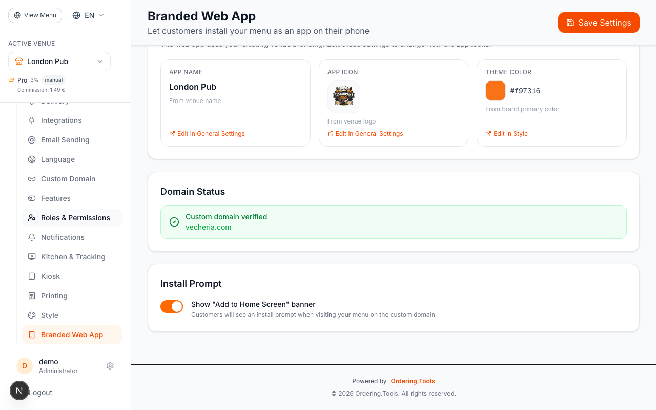The height and width of the screenshot is (410, 656).
Task: Expand the London Pub venue dropdown
Action: coord(59,61)
